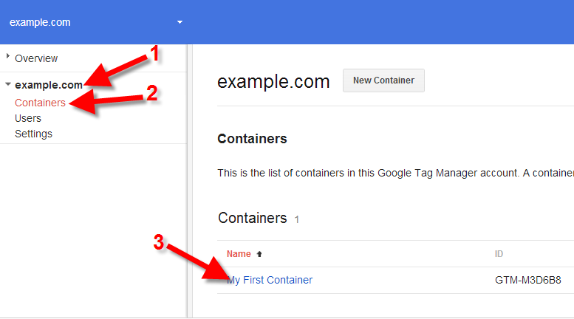Select the GTM-M3D6B8 container ID

(x=528, y=280)
